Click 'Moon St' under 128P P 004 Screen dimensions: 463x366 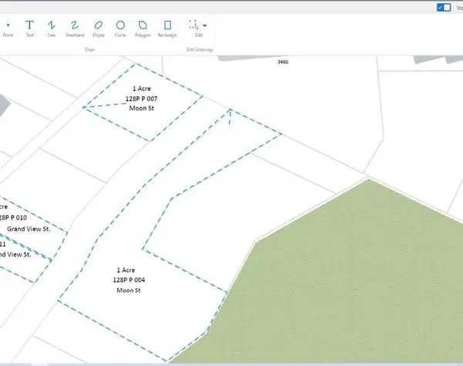click(x=129, y=290)
